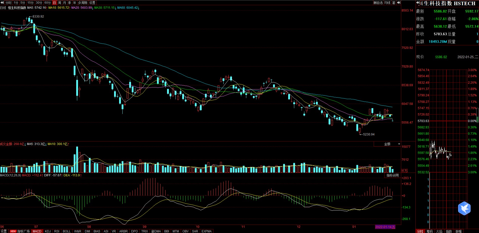
Task: Switch right panel to 指数 tab
Action: (449, 231)
